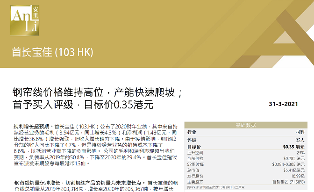Click the 发行股份 row label
The width and height of the screenshot is (314, 192).
click(195, 176)
